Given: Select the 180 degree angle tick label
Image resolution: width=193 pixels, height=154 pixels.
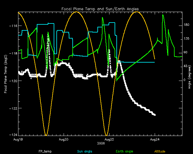Looking at the screenshot, I should coord(187,26).
